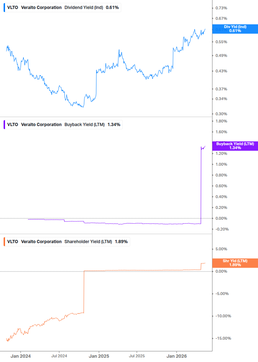
Task: Click the 'Jan 2025' date label
Action: coord(99,356)
